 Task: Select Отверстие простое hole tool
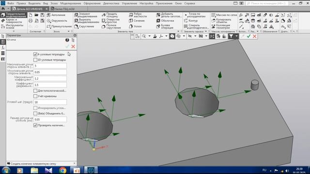tap(111, 20)
